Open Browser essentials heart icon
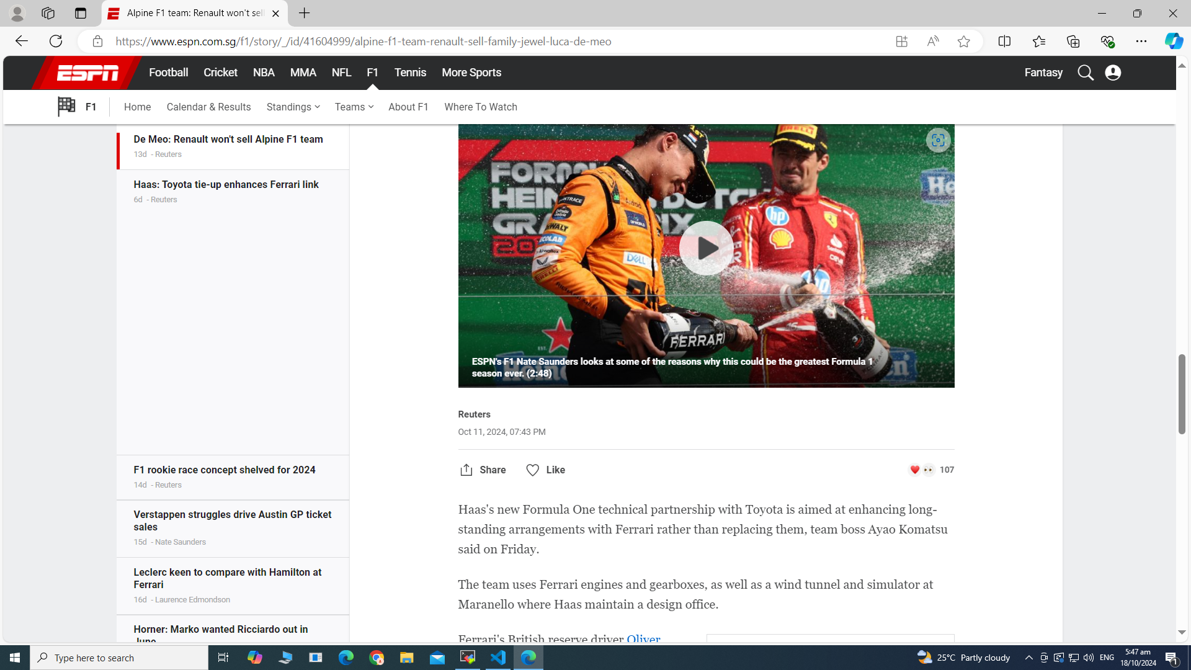Screen dimensions: 1191x670 pos(1107,42)
